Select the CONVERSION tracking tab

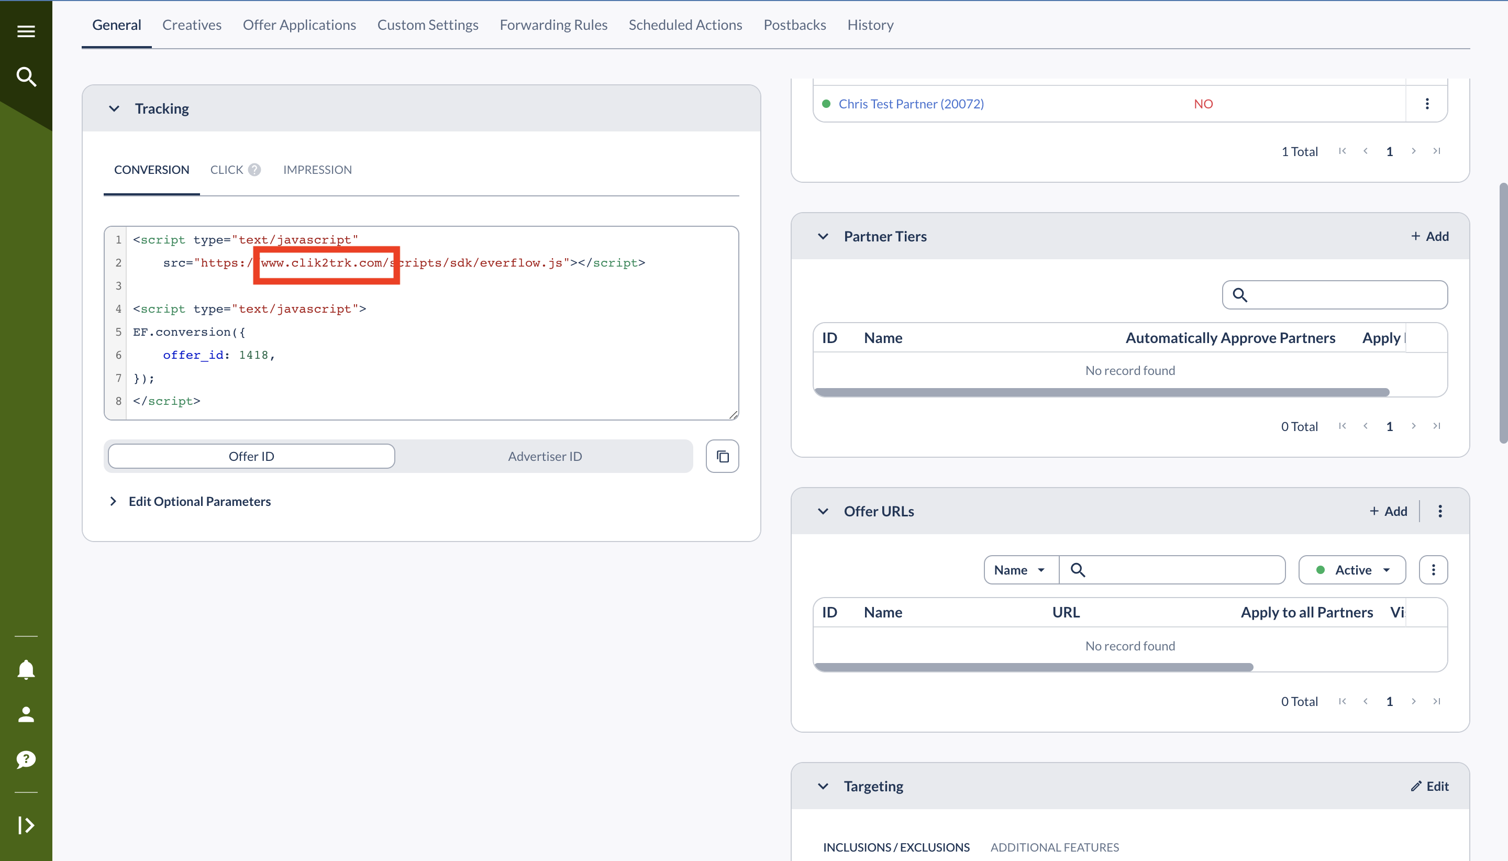coord(151,170)
